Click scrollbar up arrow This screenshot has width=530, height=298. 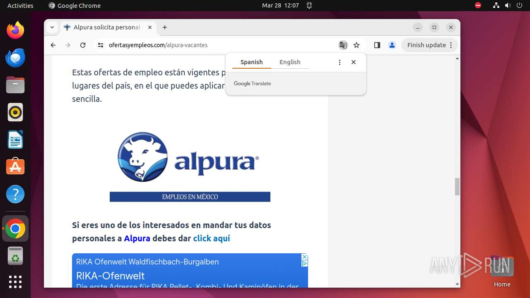point(457,58)
